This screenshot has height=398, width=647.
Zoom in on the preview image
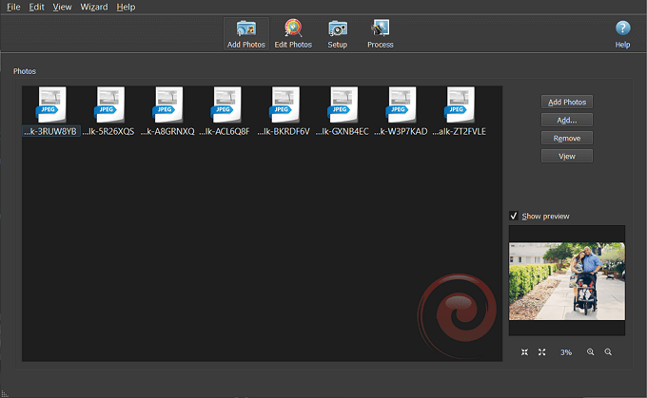pyautogui.click(x=591, y=351)
